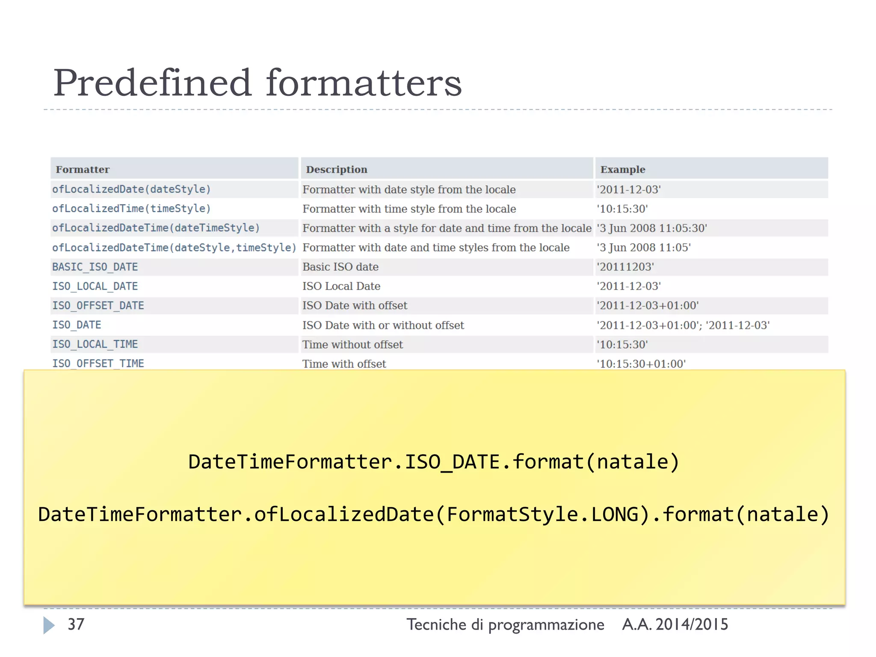The image size is (876, 657).
Task: Select the '3 Jun 2008 11:05:30' example
Action: click(652, 228)
